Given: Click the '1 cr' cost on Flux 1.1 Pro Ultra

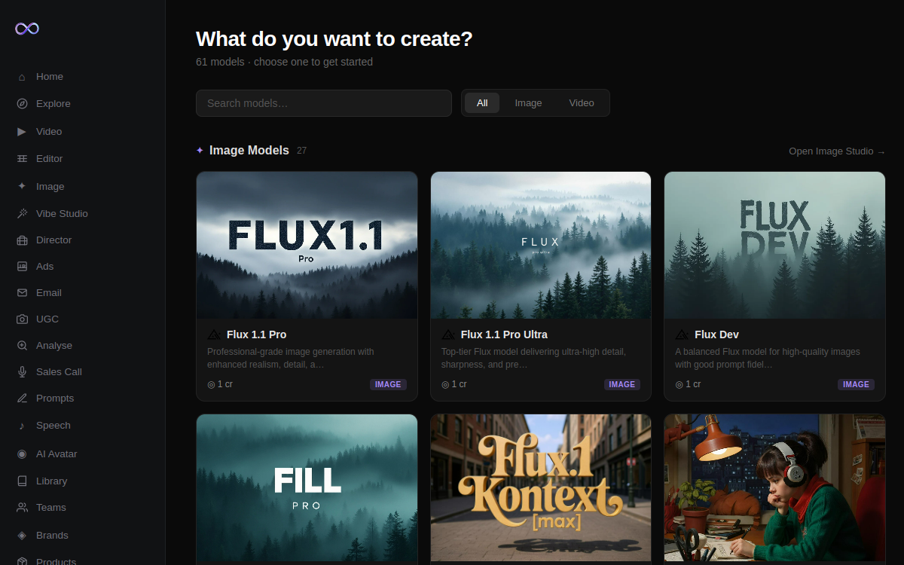Looking at the screenshot, I should 454,384.
